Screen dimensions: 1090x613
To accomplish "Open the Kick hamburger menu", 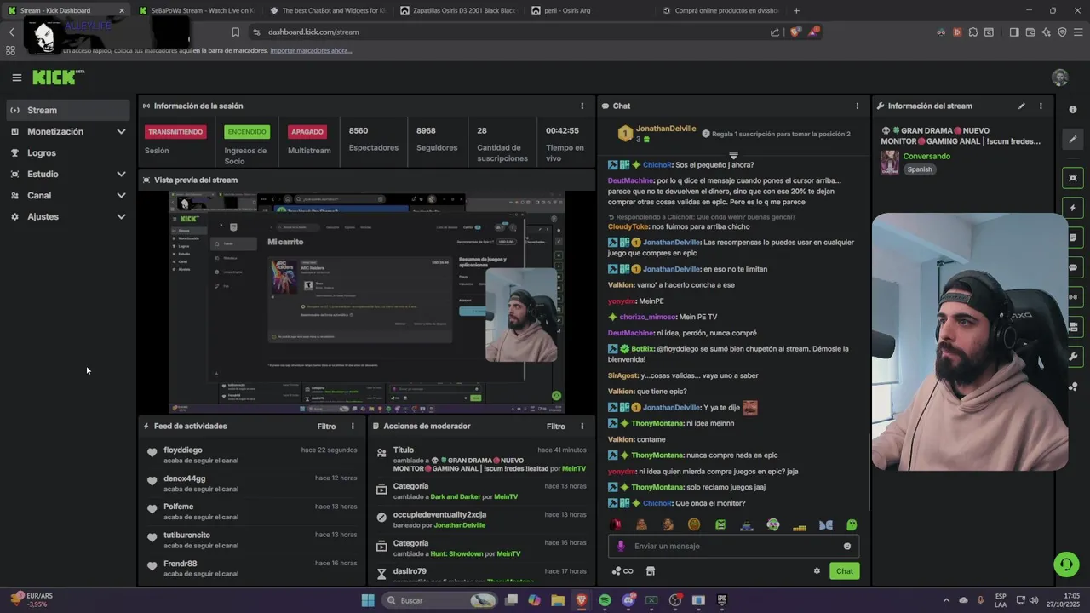I will (16, 77).
